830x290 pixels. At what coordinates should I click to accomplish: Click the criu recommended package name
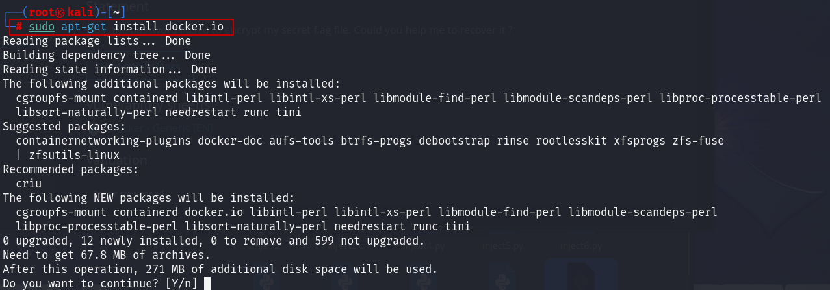coord(29,184)
